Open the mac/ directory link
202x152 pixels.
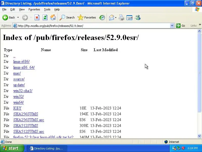click(17, 73)
